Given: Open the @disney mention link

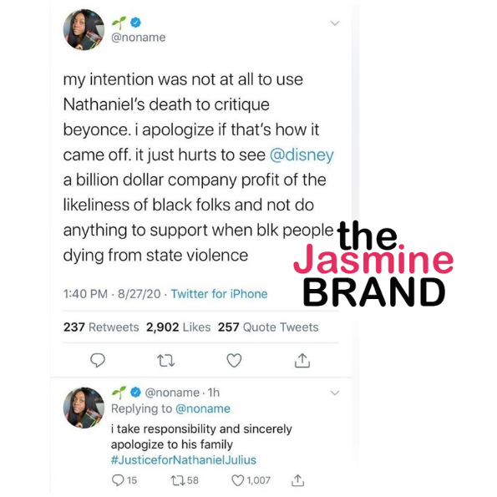Looking at the screenshot, I should click(x=302, y=155).
